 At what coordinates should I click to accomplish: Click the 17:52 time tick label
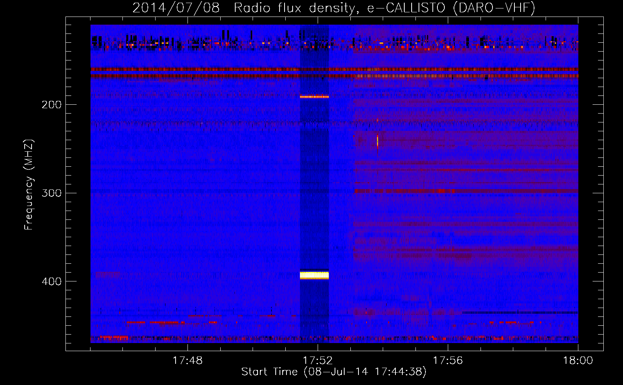[318, 361]
